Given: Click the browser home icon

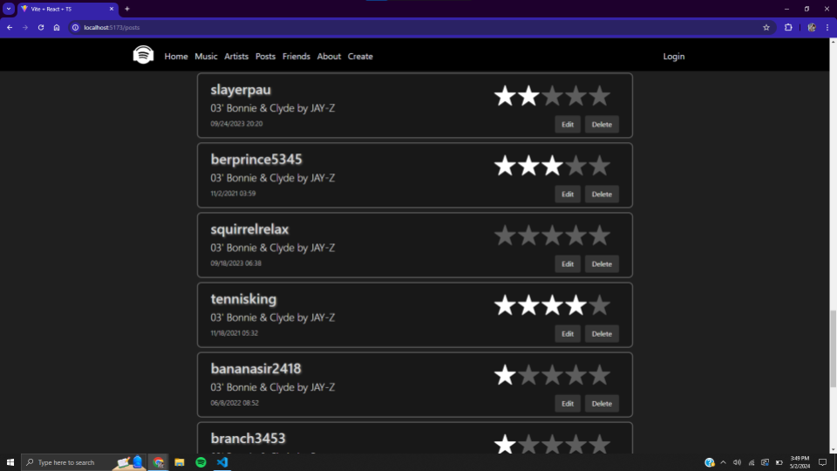Looking at the screenshot, I should pyautogui.click(x=57, y=27).
